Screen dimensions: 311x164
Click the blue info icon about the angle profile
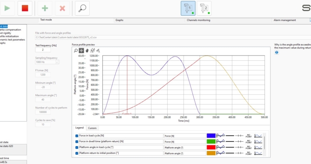click(x=276, y=52)
